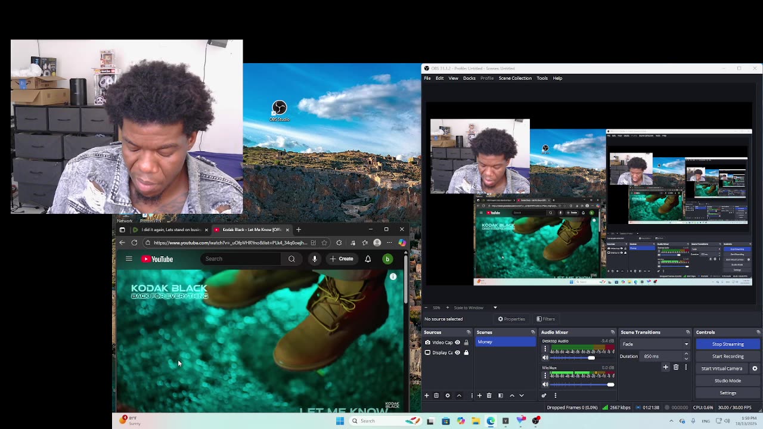The width and height of the screenshot is (763, 429).
Task: Toggle visibility of Video Capture source
Action: tap(458, 343)
